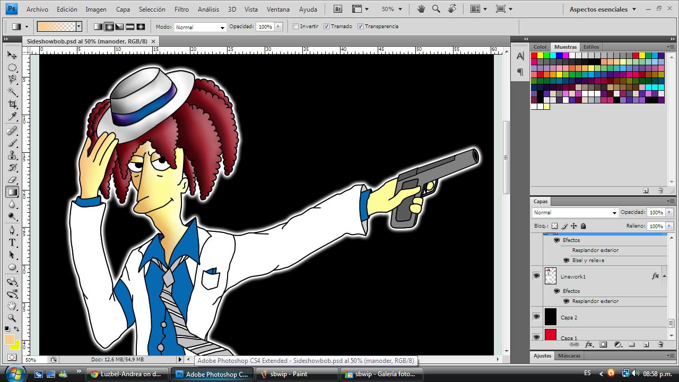Choose the diamond gradient type
The image size is (679, 382).
[x=141, y=27]
